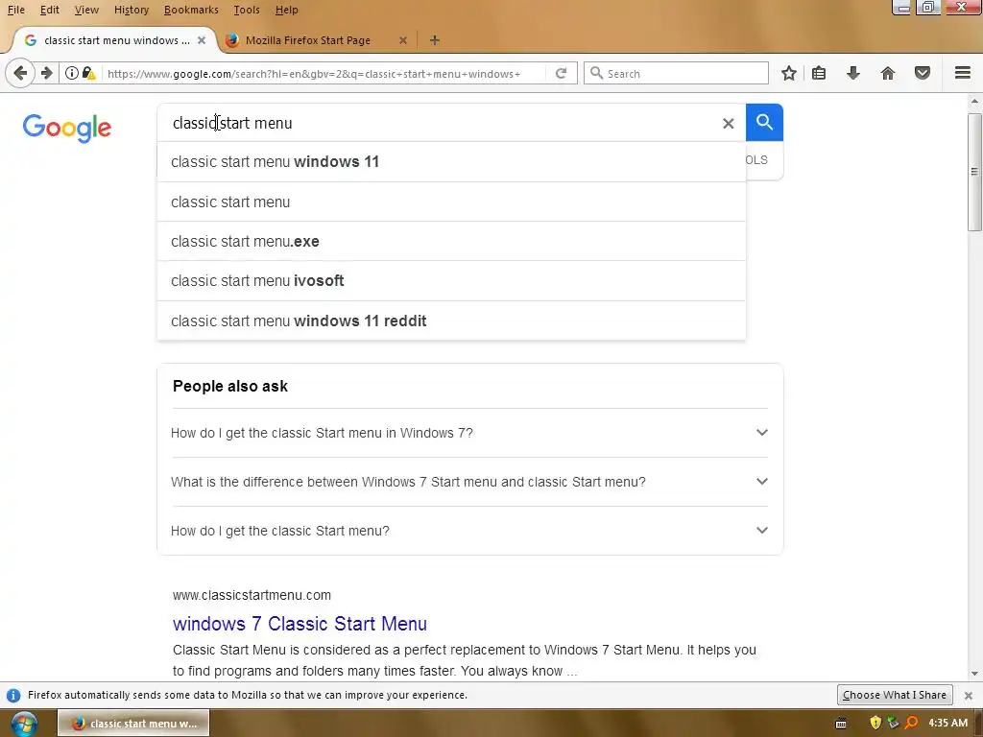Dismiss the Firefox data notification bar

pos(968,695)
